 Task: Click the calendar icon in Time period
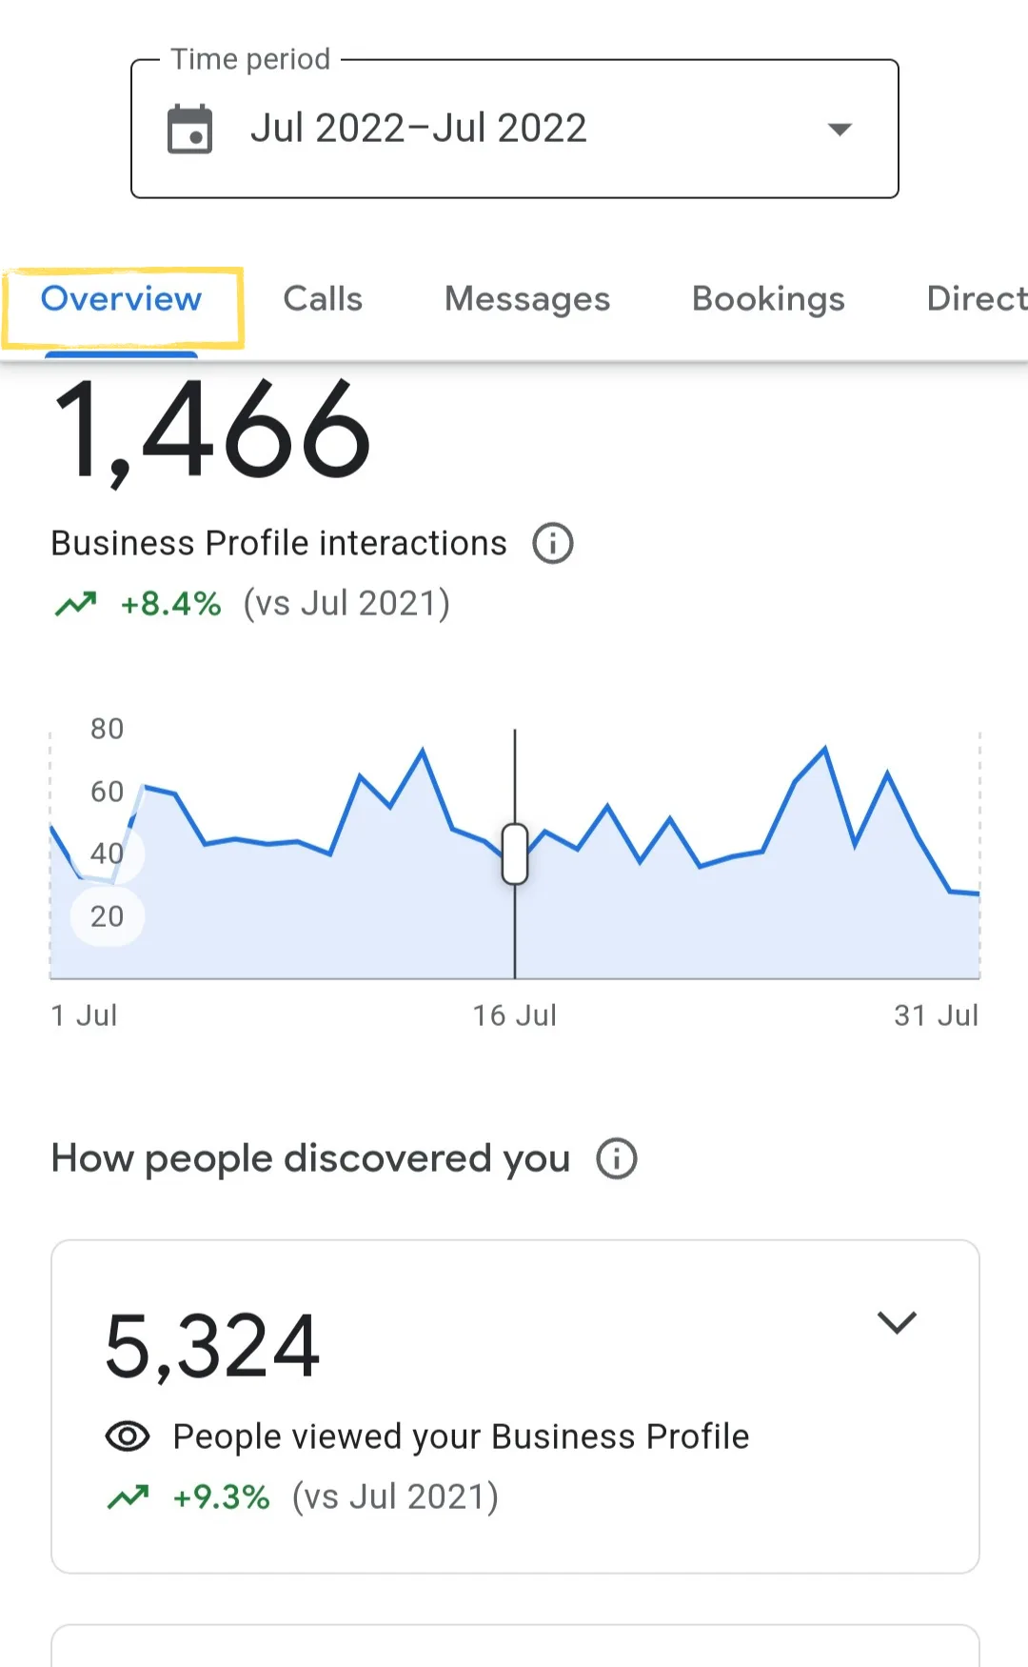[189, 129]
